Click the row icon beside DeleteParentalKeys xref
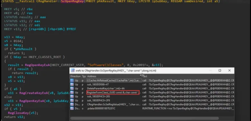251x121 pixels. [x=72, y=88]
